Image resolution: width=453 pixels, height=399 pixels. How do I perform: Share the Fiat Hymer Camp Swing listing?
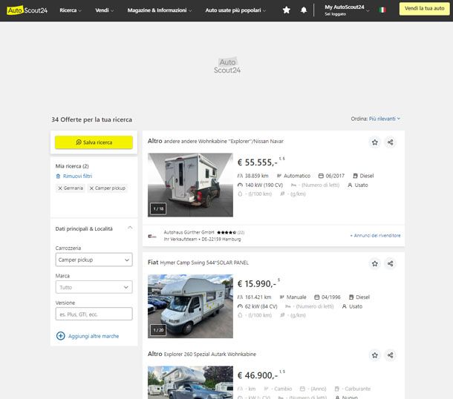391,264
